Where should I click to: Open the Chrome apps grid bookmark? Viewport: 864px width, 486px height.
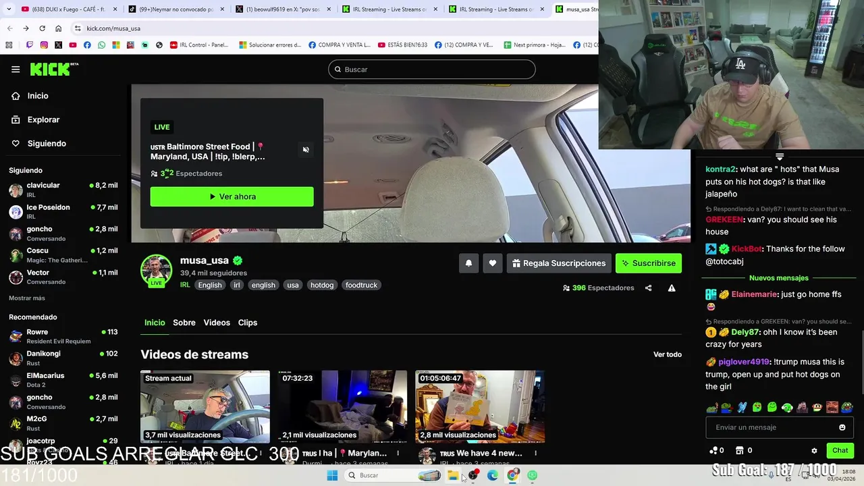9,45
